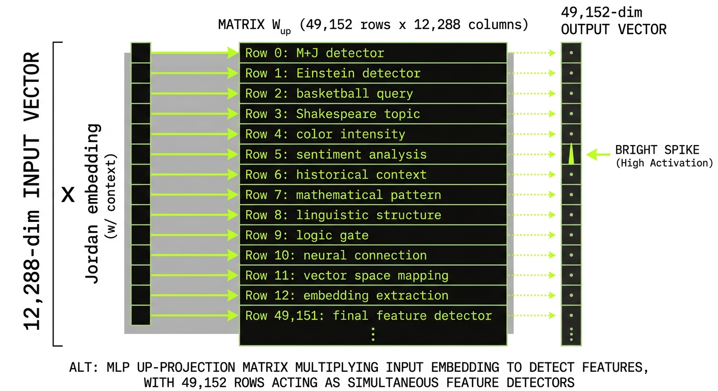
Task: Click the "Row 8: linguistic structure" row
Action: [x=373, y=215]
